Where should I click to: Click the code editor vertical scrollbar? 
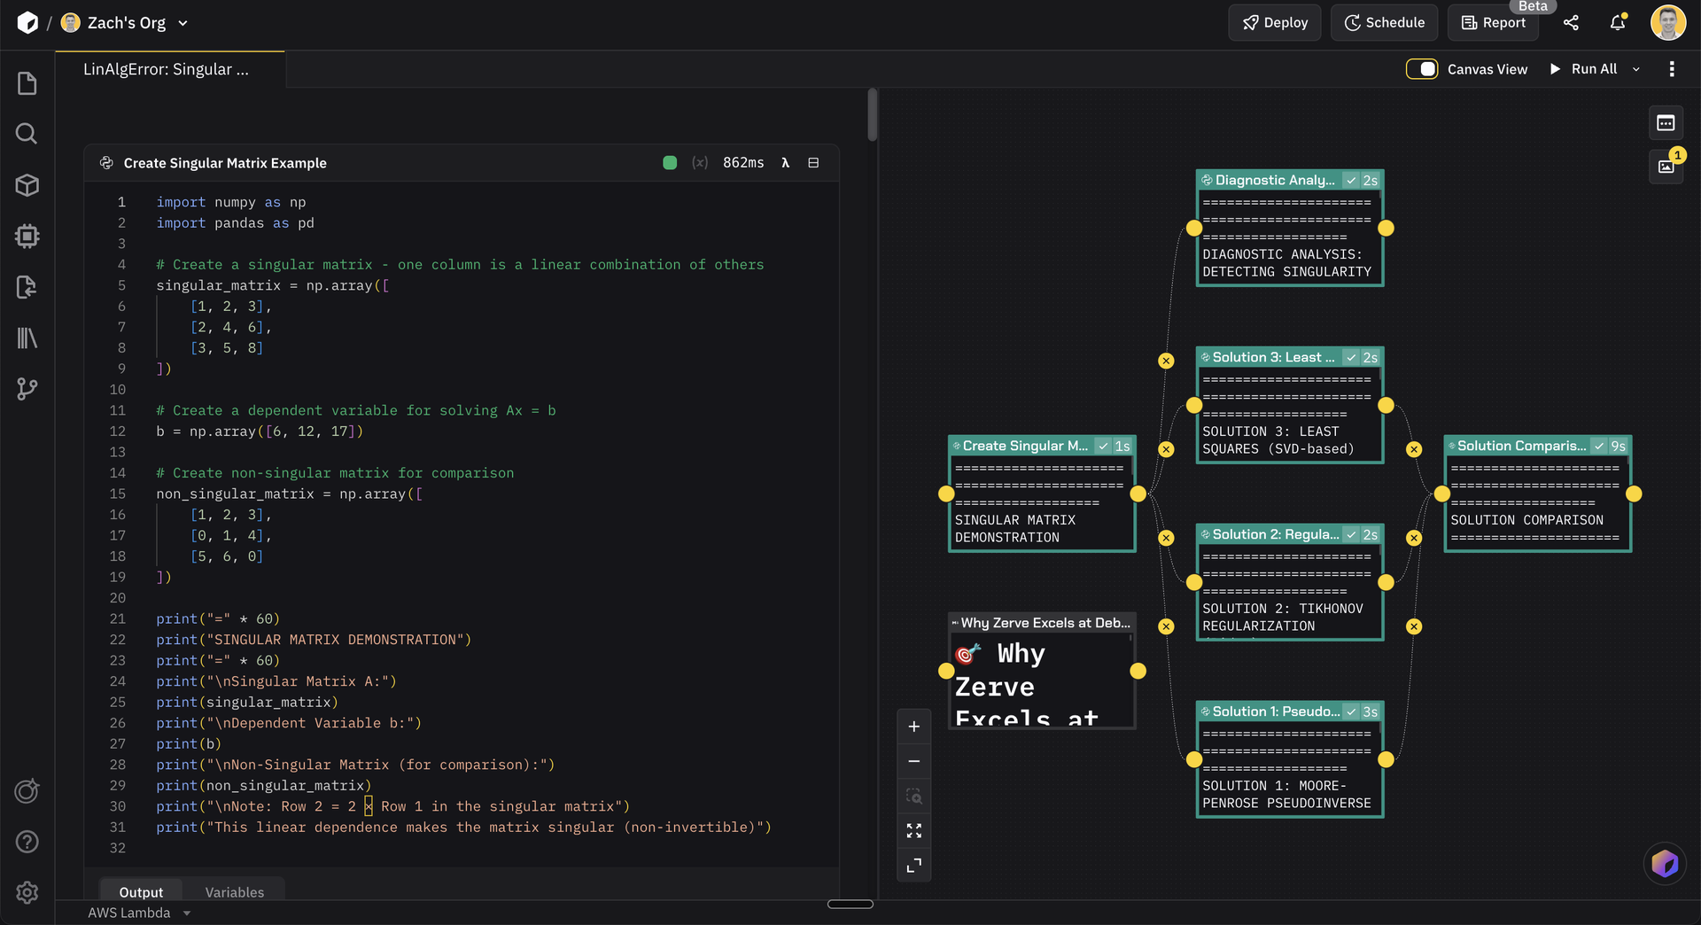coord(872,115)
